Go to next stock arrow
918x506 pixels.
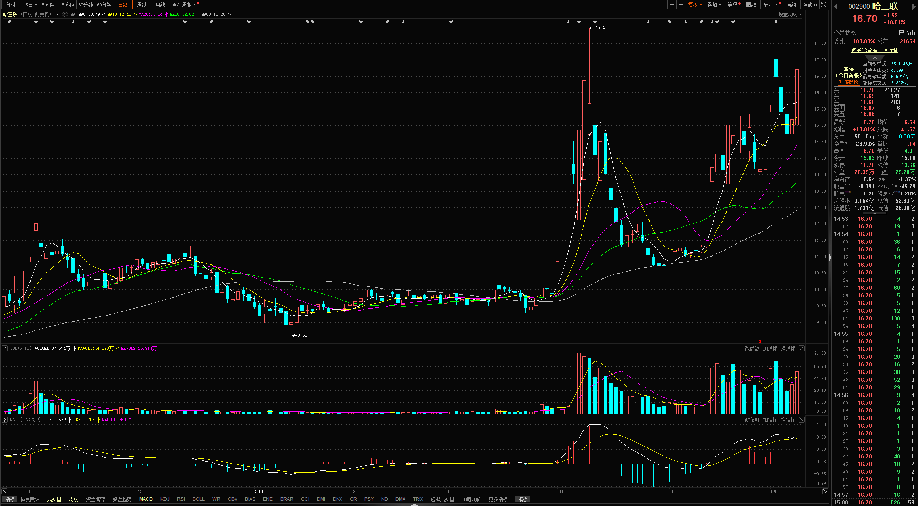click(913, 6)
